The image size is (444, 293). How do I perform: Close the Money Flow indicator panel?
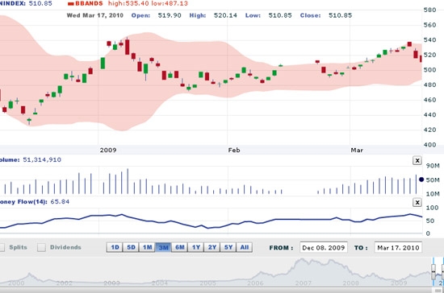(x=417, y=202)
